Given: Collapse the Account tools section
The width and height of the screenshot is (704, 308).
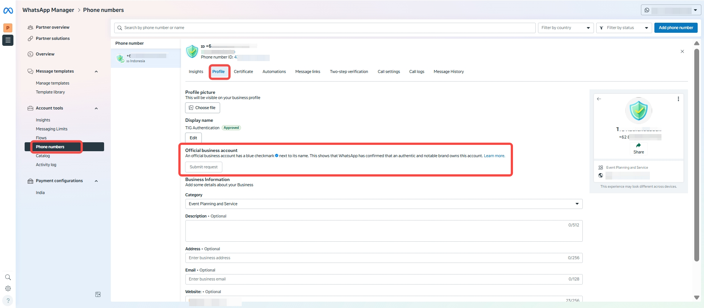Looking at the screenshot, I should click(96, 108).
